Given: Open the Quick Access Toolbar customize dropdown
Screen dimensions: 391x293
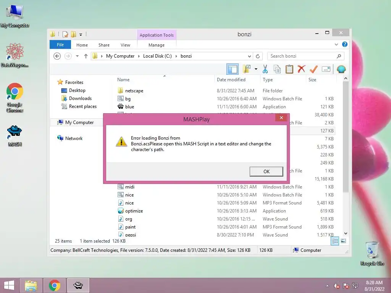Looking at the screenshot, I should coord(81,35).
